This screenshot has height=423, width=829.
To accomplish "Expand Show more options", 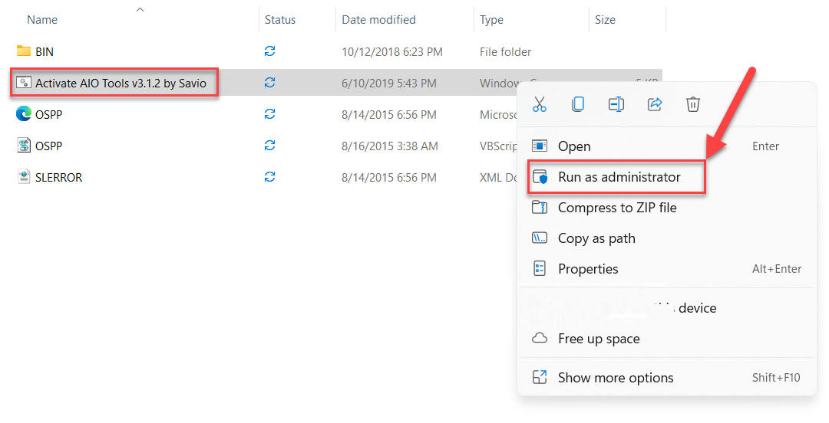I will tap(616, 378).
